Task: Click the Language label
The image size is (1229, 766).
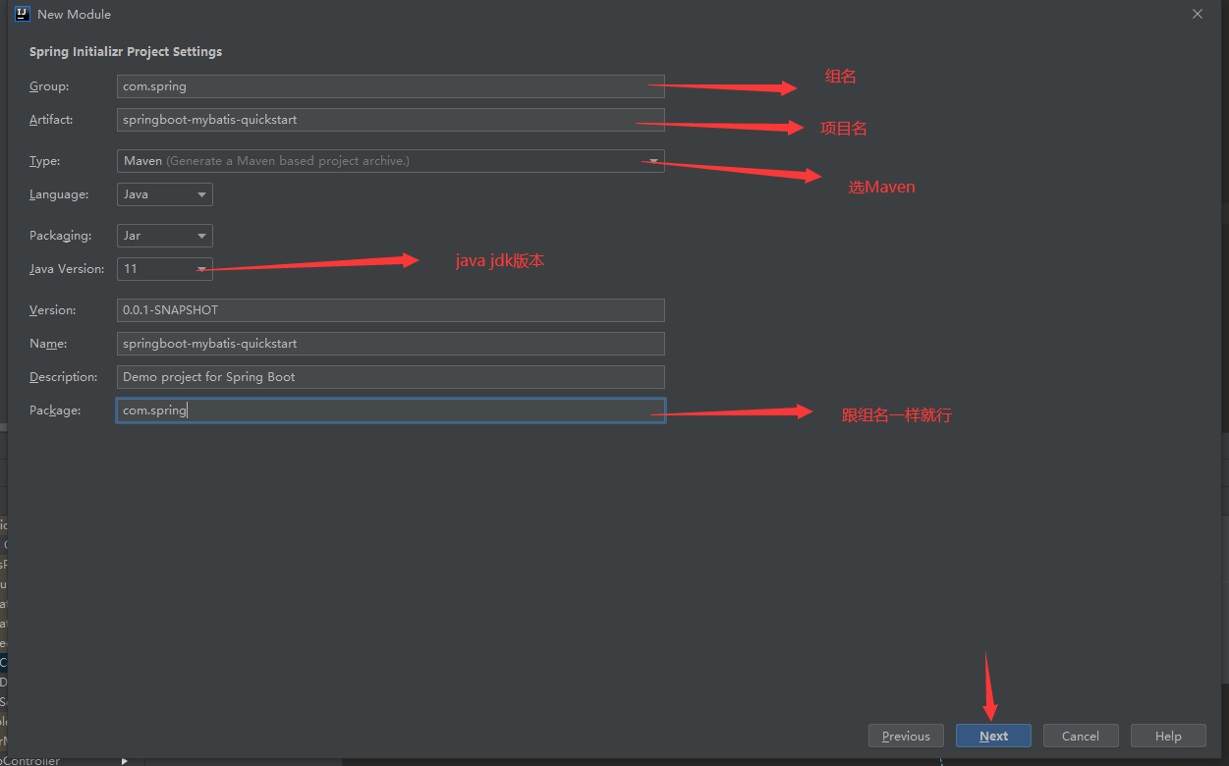Action: coord(59,194)
